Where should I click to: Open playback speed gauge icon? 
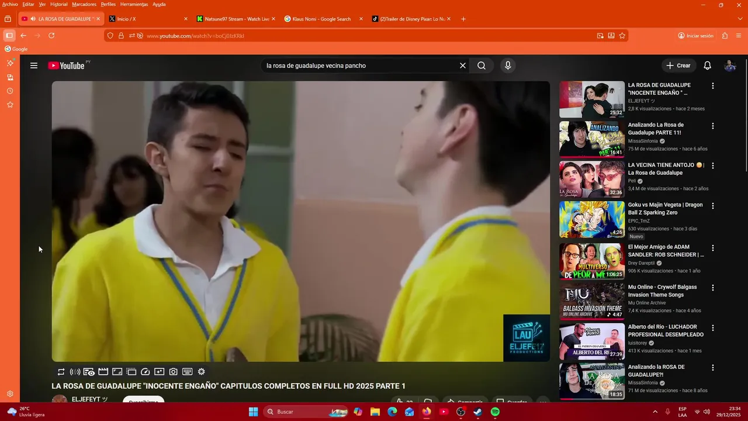146,372
